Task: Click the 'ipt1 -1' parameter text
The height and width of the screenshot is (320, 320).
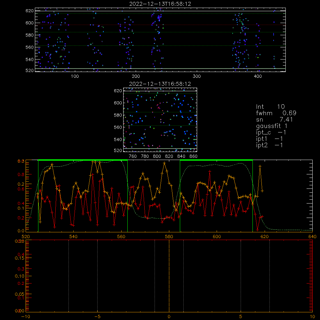Action: (269, 139)
